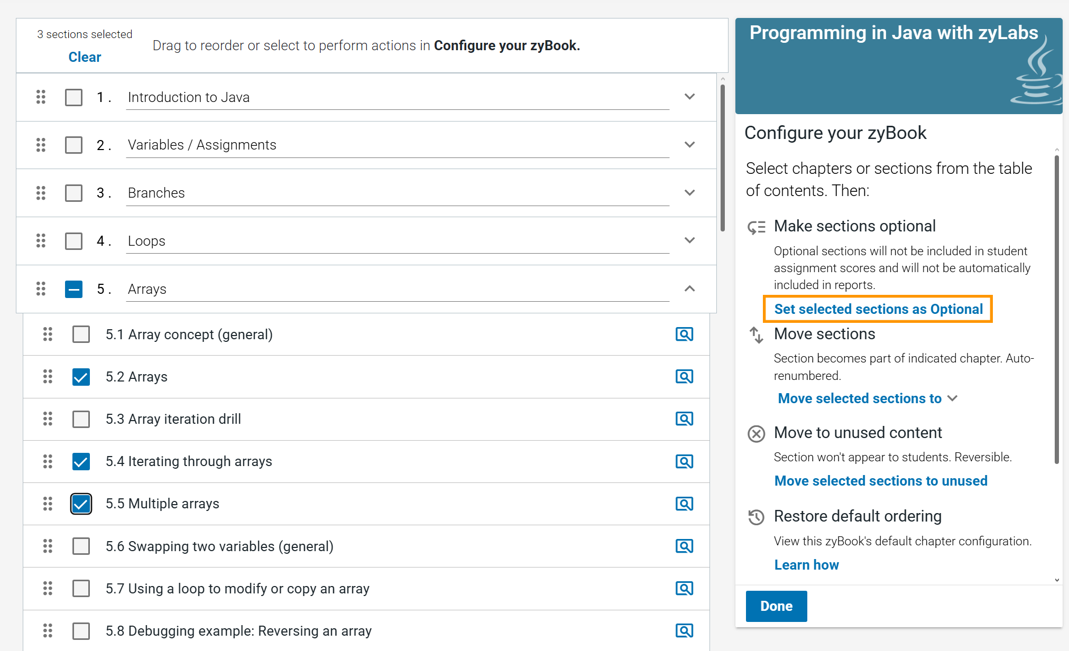Click the Configure your zyBook panel scrollbar
This screenshot has height=651, width=1069.
(x=1056, y=309)
